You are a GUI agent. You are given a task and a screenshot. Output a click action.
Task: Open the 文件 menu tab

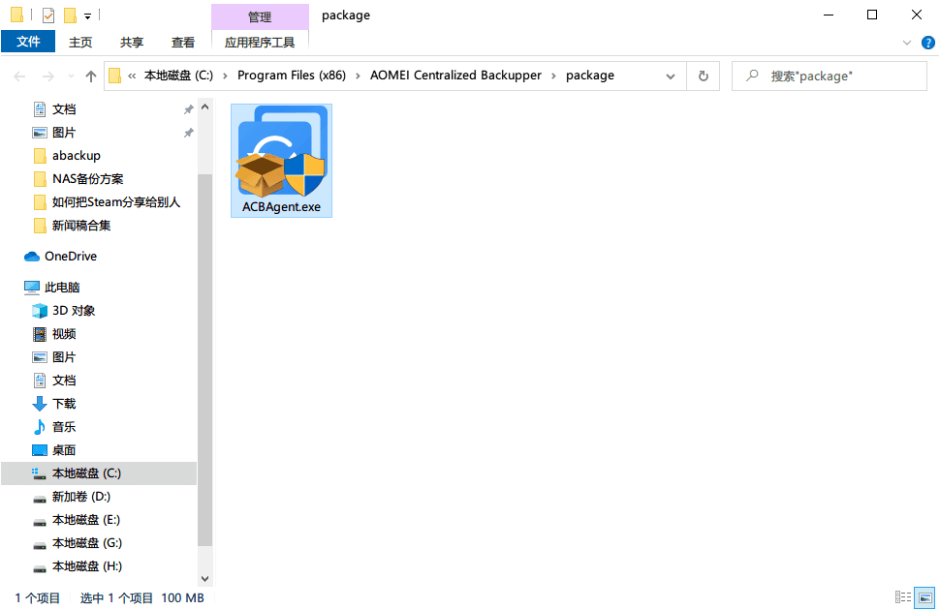tap(28, 42)
